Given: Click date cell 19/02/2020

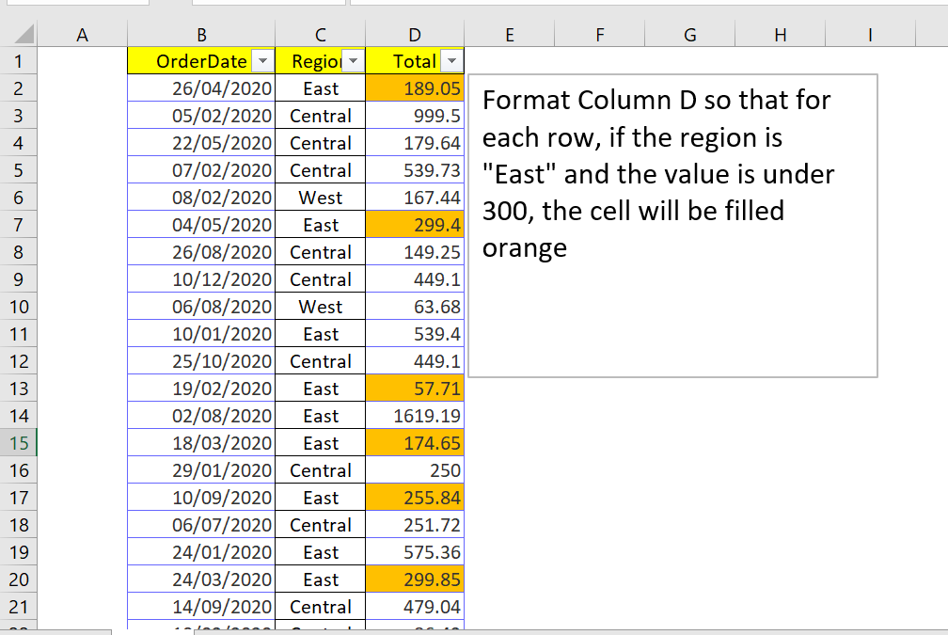Looking at the screenshot, I should [x=201, y=389].
